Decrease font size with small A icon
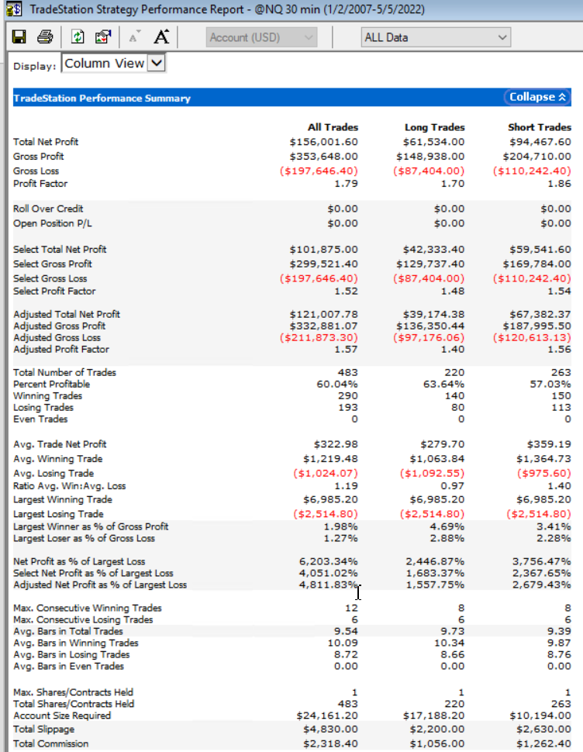The image size is (583, 752). (x=135, y=36)
